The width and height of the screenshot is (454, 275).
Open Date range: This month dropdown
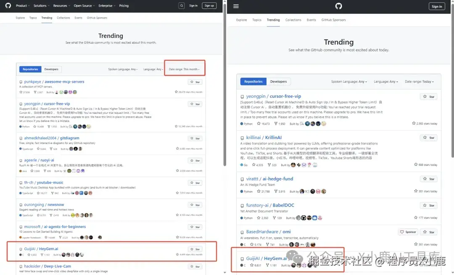tap(184, 69)
